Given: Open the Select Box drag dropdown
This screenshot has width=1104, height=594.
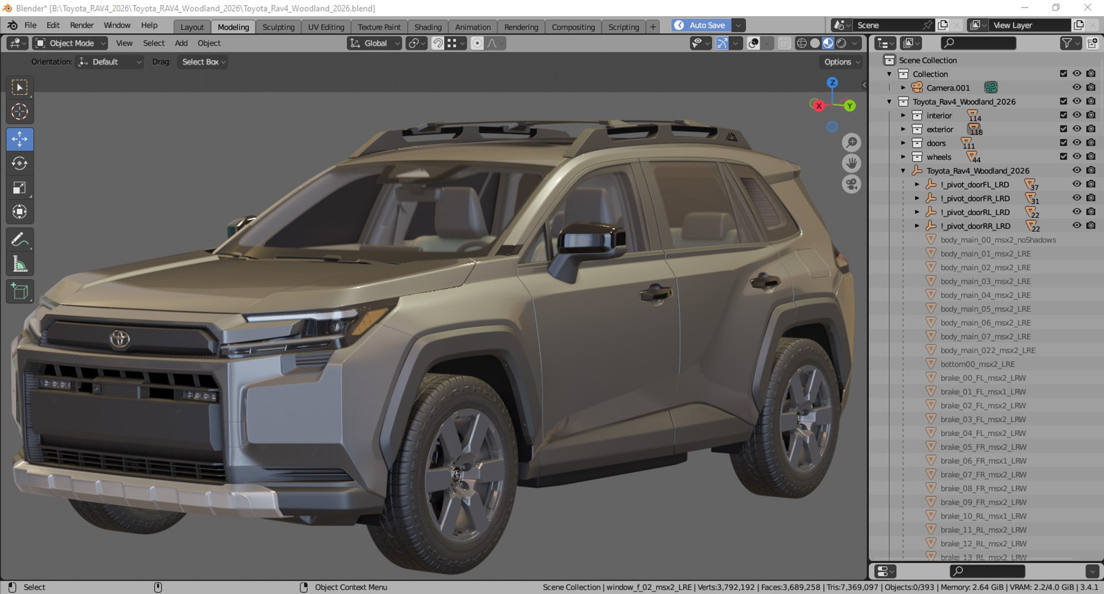Looking at the screenshot, I should point(203,62).
